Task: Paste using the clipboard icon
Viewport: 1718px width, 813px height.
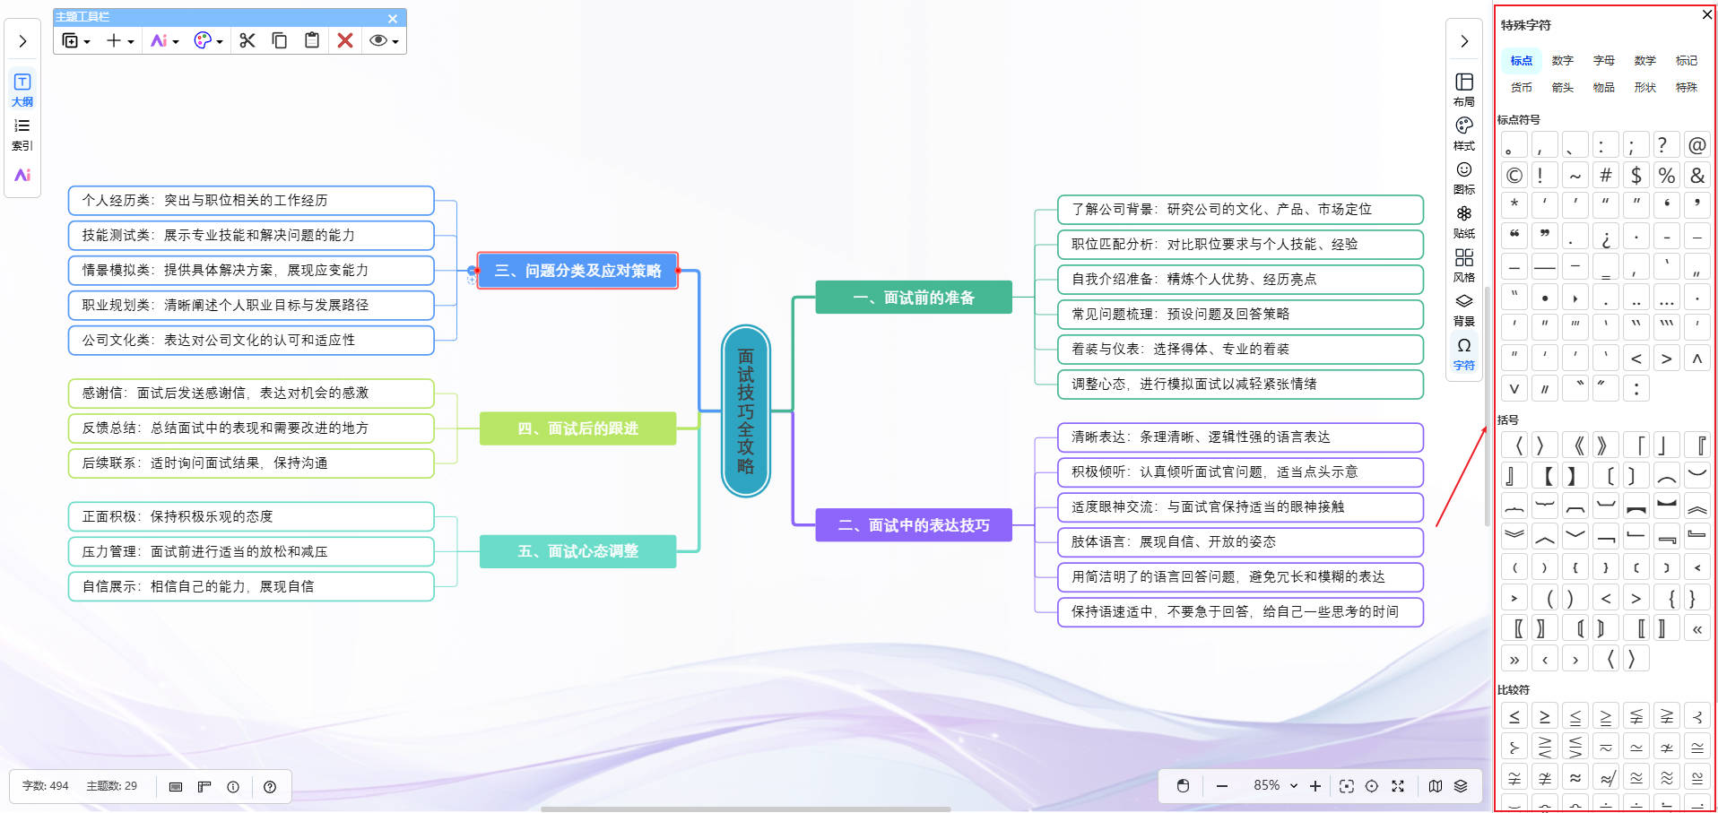Action: pyautogui.click(x=312, y=40)
